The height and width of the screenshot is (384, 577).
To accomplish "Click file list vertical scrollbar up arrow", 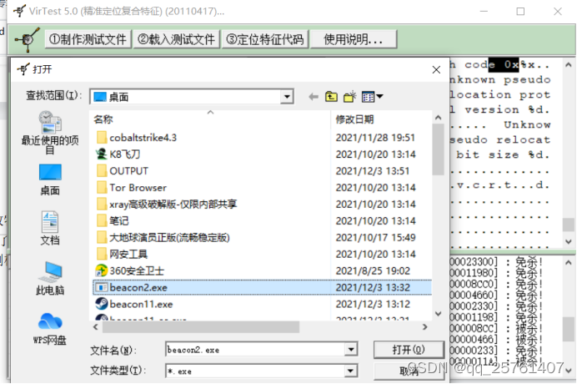I will pyautogui.click(x=438, y=118).
